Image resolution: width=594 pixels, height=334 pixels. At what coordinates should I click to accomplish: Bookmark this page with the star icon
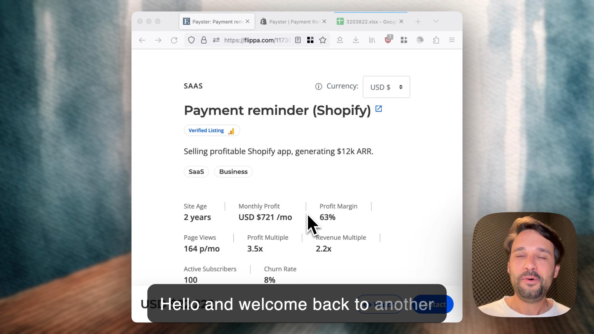(x=323, y=40)
